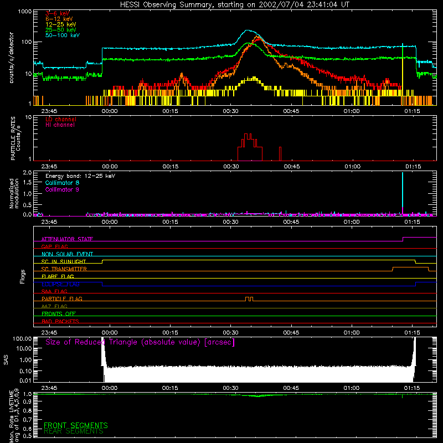Click the "counts/s/detector" axis label
The height and width of the screenshot is (443, 443).
tap(12, 58)
